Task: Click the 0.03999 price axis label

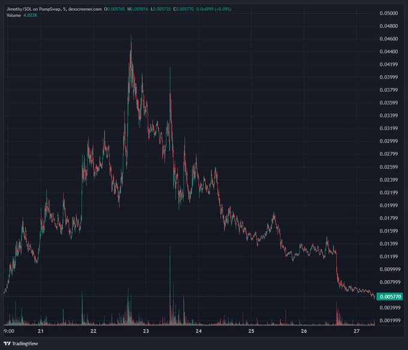Action: click(x=388, y=77)
